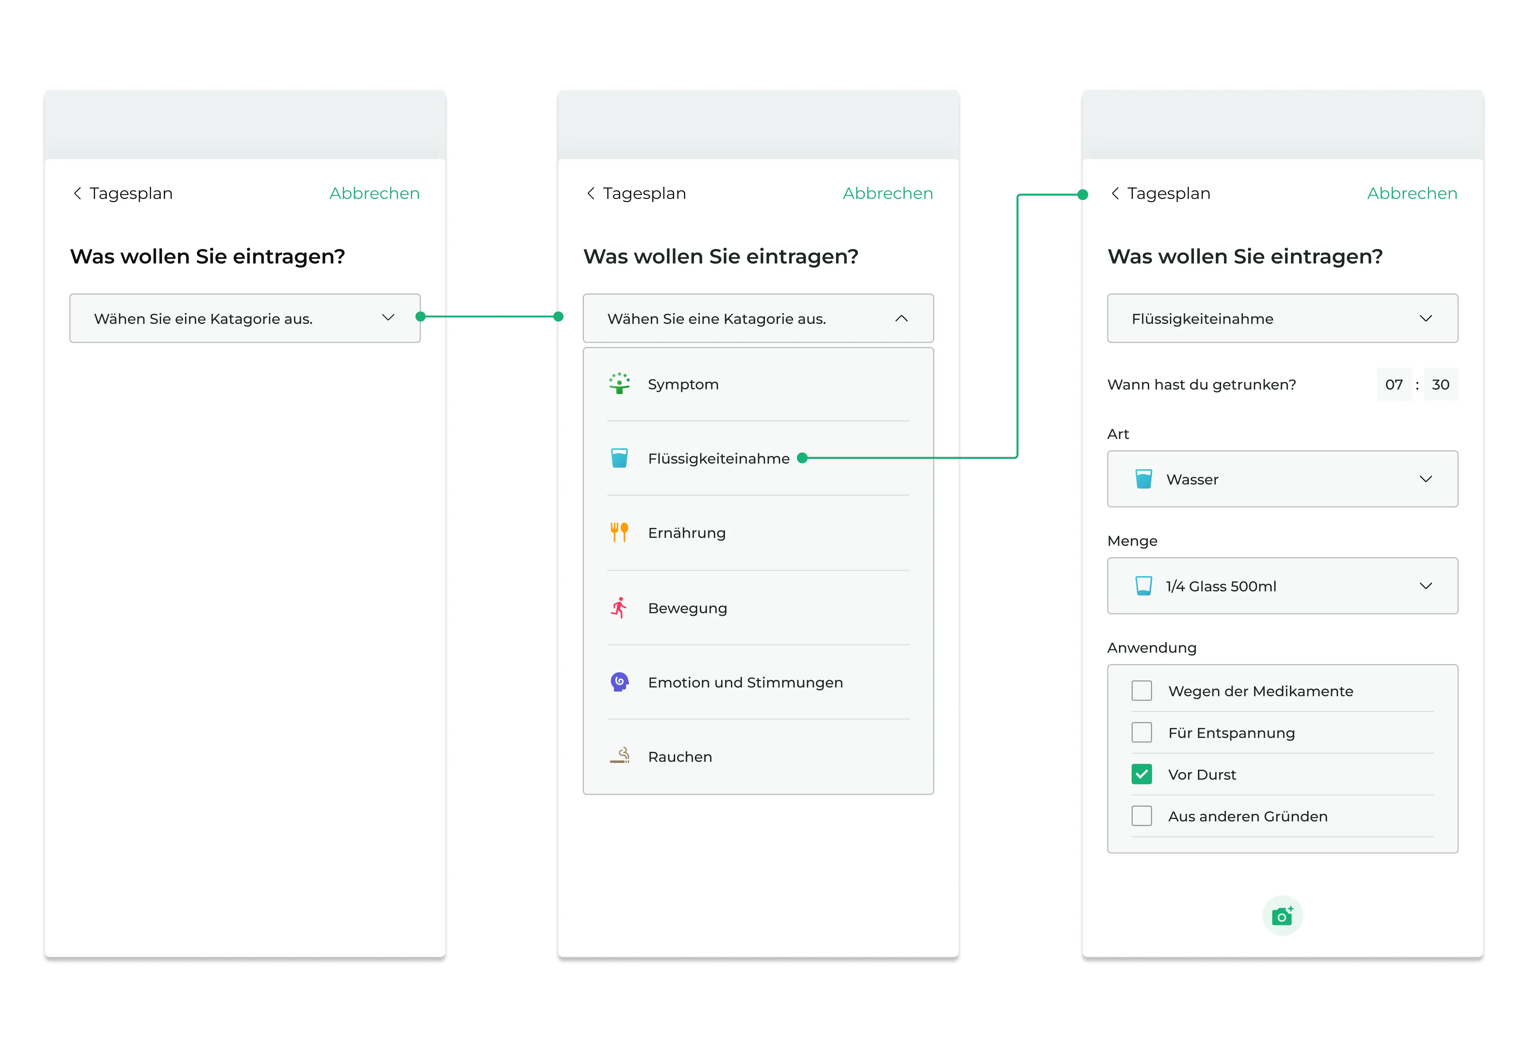
Task: Open the Wasser type dropdown
Action: click(1282, 479)
